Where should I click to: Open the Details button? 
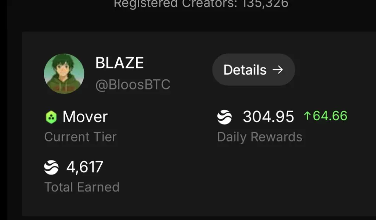tap(253, 70)
